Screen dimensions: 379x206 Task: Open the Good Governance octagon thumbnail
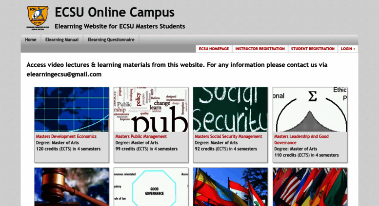[x=151, y=187]
